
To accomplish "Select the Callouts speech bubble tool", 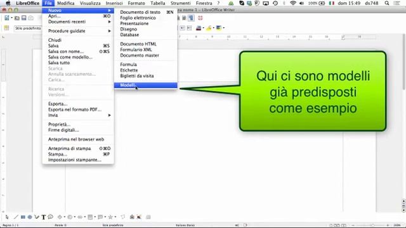I will coord(51,217).
